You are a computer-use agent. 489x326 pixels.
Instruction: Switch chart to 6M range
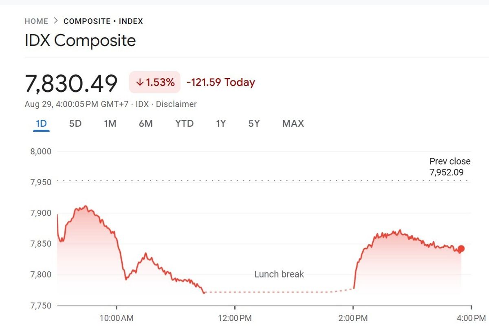(x=145, y=123)
